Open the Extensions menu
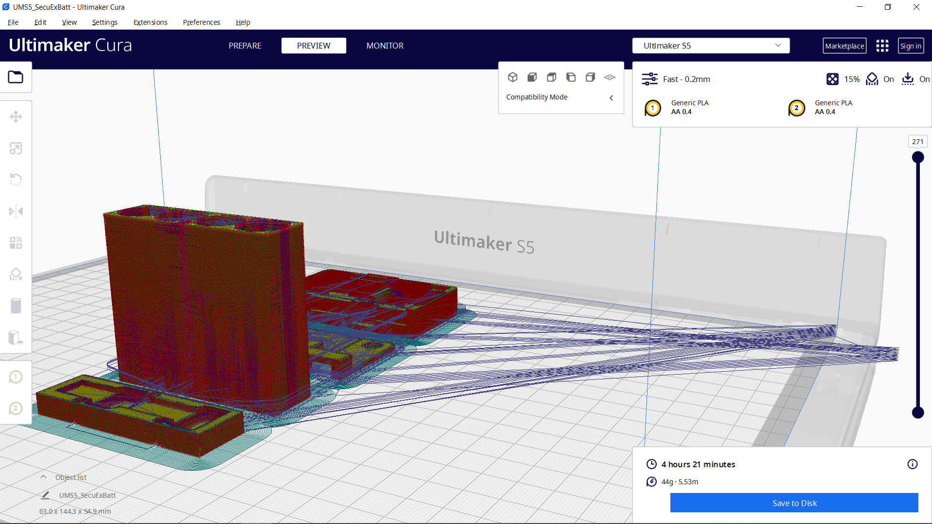 [x=150, y=22]
